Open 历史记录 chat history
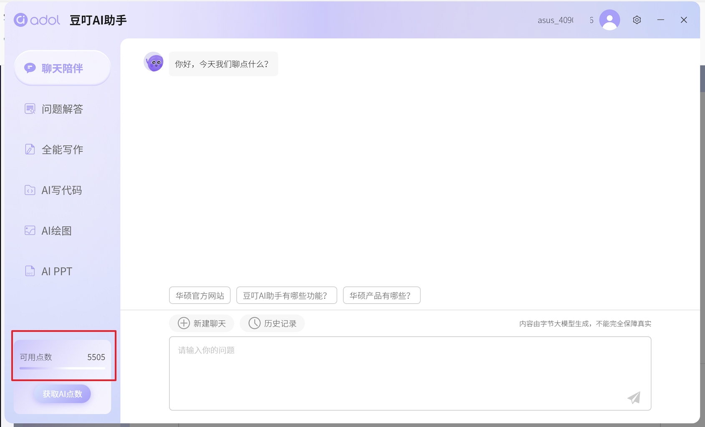 click(272, 323)
